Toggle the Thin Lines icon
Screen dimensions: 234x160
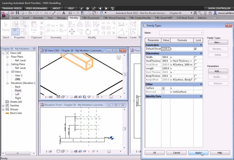[x=83, y=13]
